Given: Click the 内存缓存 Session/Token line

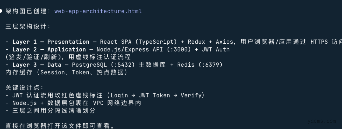Looking at the screenshot, I should point(66,72).
